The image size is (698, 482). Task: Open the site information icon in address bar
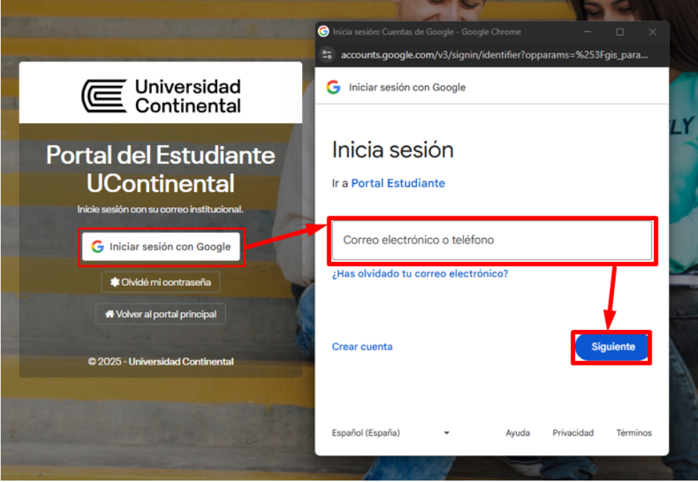click(327, 55)
